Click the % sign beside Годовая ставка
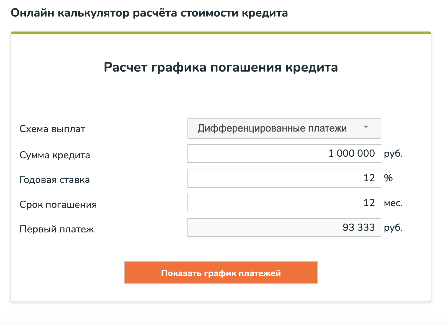The image size is (448, 325). click(388, 178)
